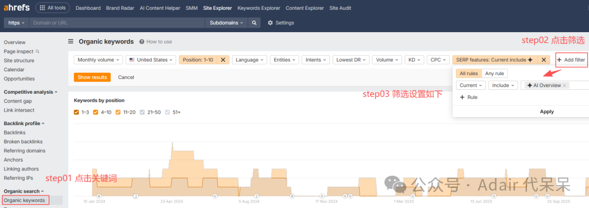Image resolution: width=589 pixels, height=208 pixels.
Task: Click the SERP feature tags input field
Action: (x=555, y=85)
